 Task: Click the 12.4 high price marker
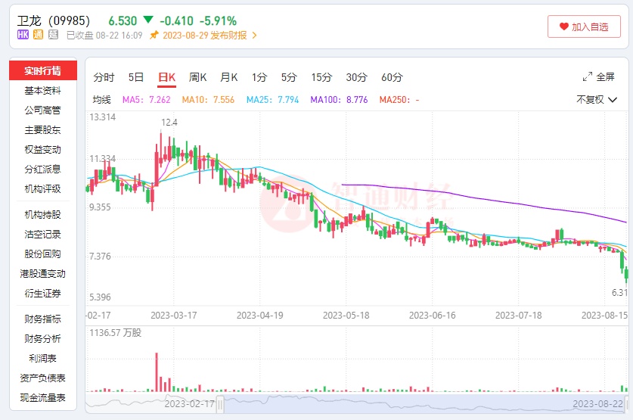(x=169, y=123)
